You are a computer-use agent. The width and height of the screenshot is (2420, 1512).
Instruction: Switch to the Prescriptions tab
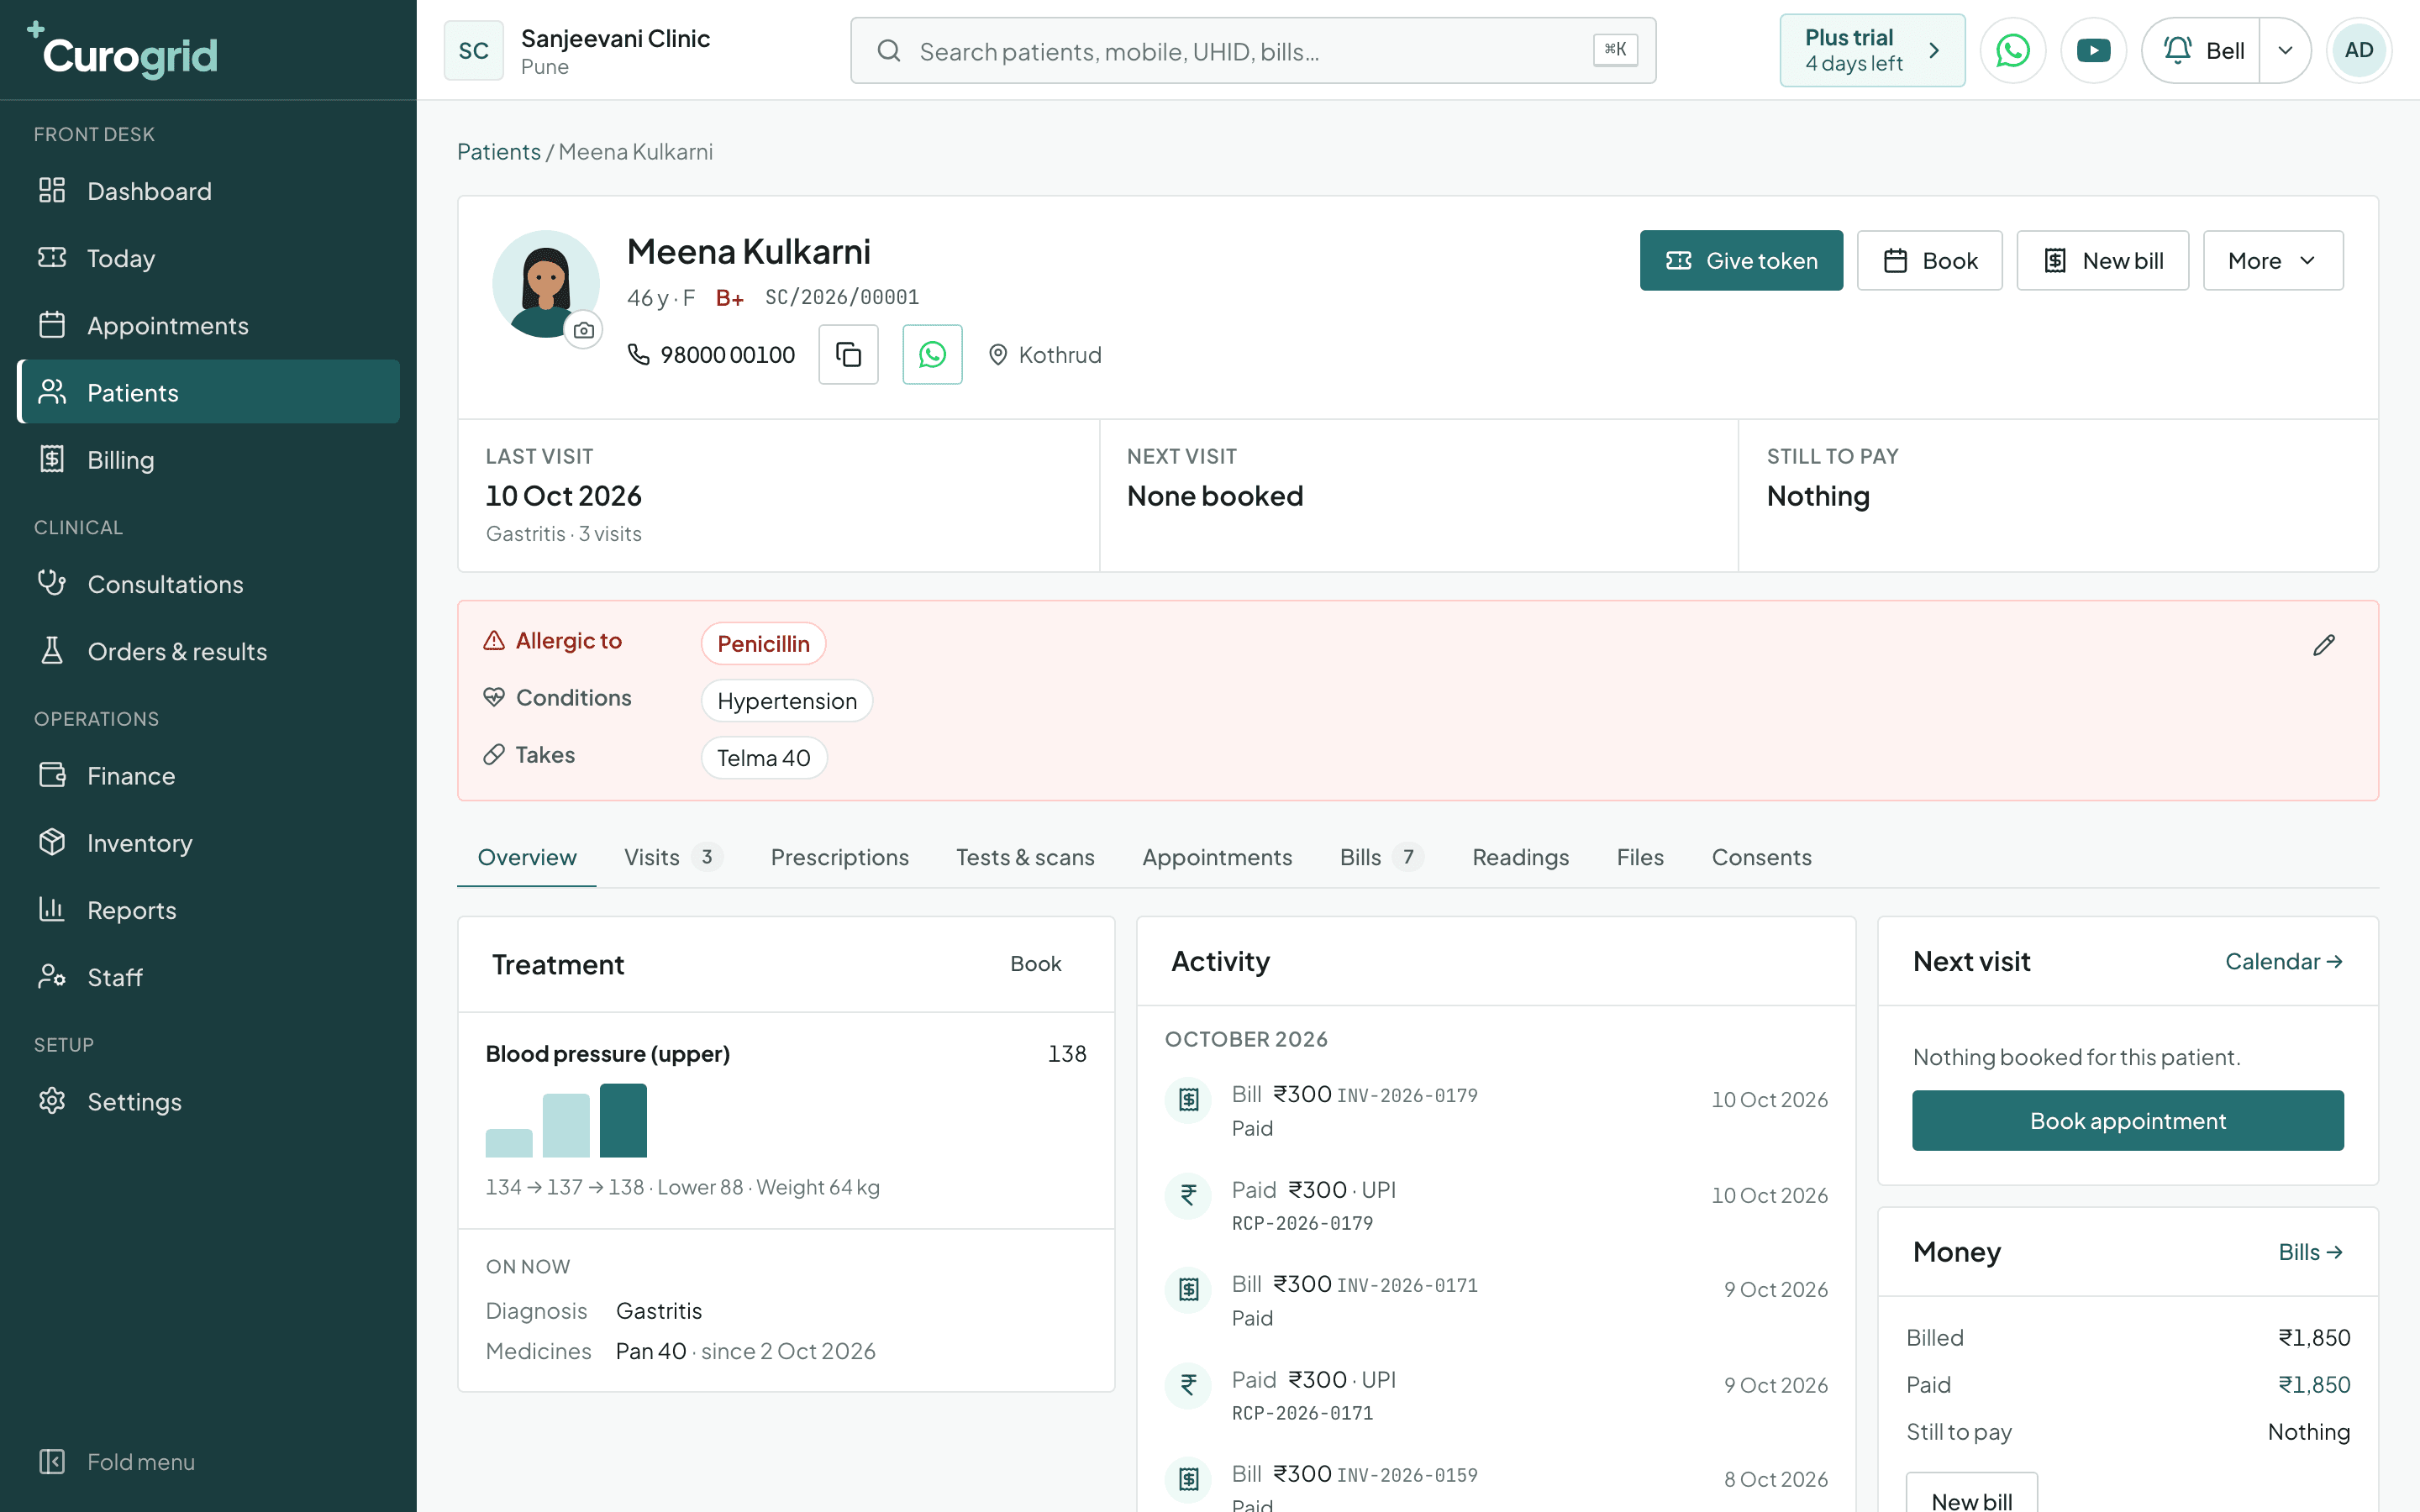(839, 857)
